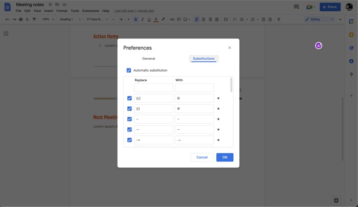Decrease indent of paragraph
The height and width of the screenshot is (207, 358).
point(263,19)
